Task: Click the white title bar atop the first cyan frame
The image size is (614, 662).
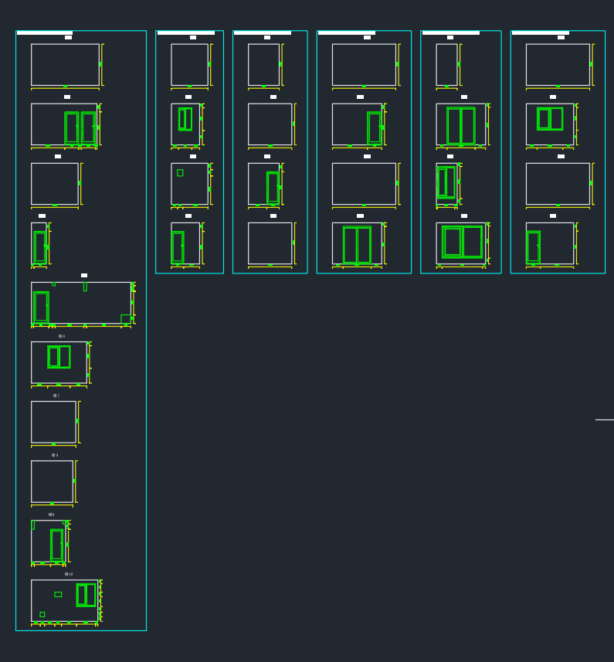Action: 45,33
